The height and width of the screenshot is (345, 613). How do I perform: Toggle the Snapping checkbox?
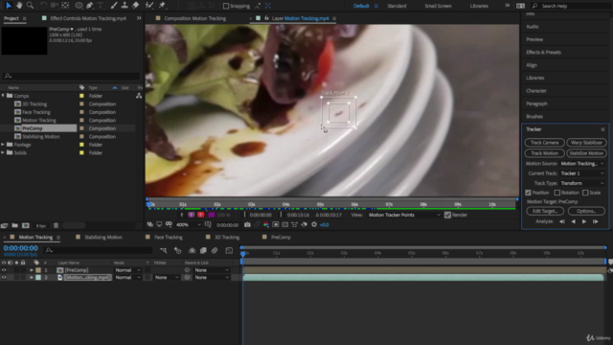pos(226,6)
